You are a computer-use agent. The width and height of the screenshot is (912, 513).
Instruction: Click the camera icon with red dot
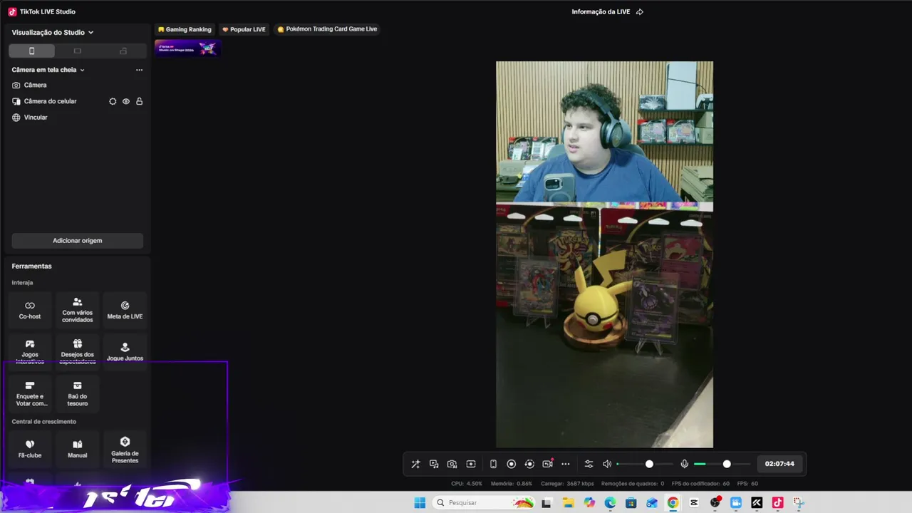547,464
